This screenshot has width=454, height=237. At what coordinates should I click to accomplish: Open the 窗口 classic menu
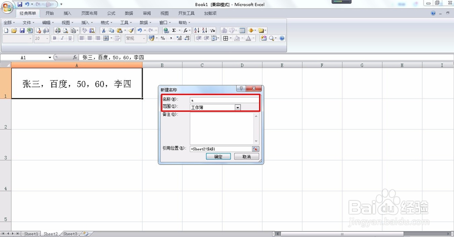click(x=165, y=23)
